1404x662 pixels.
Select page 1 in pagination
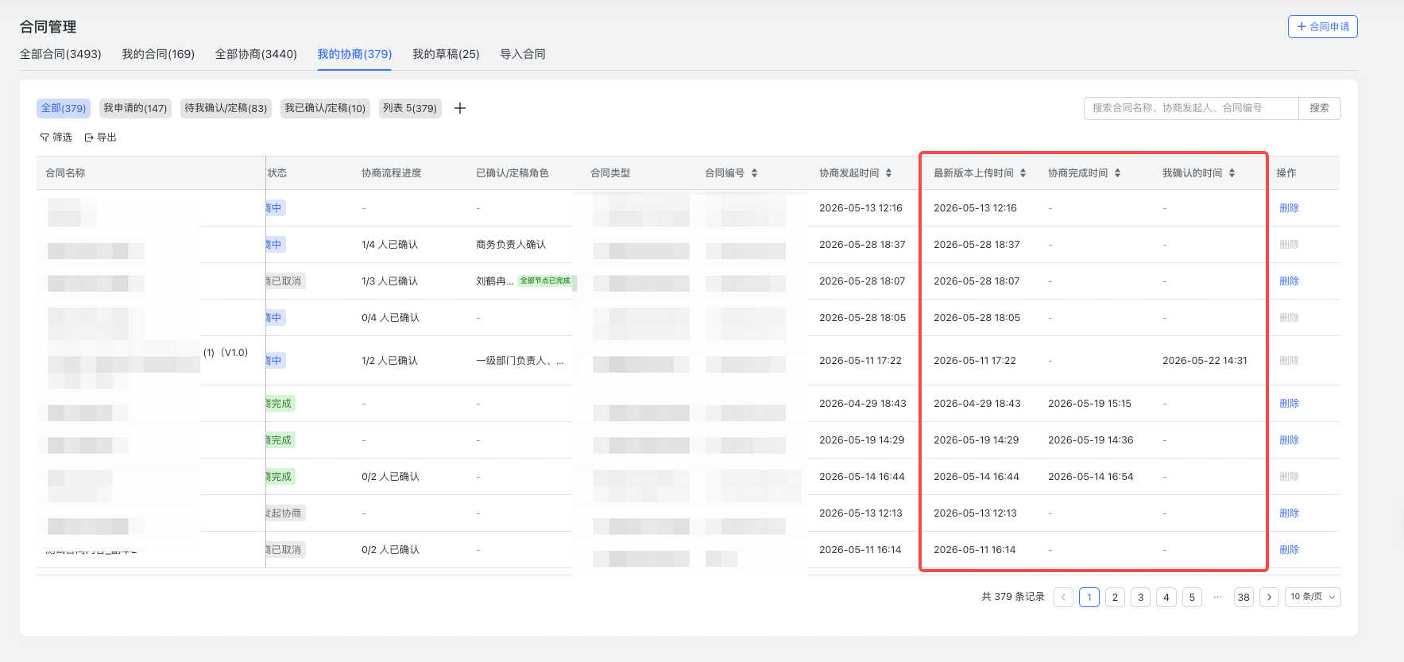click(1089, 597)
